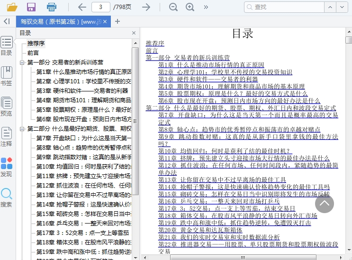Open the 注释 annotations panel
Image resolution: width=352 pixels, height=260 pixels.
tap(7, 136)
